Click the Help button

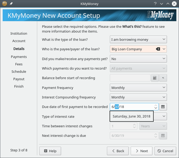click(x=50, y=151)
